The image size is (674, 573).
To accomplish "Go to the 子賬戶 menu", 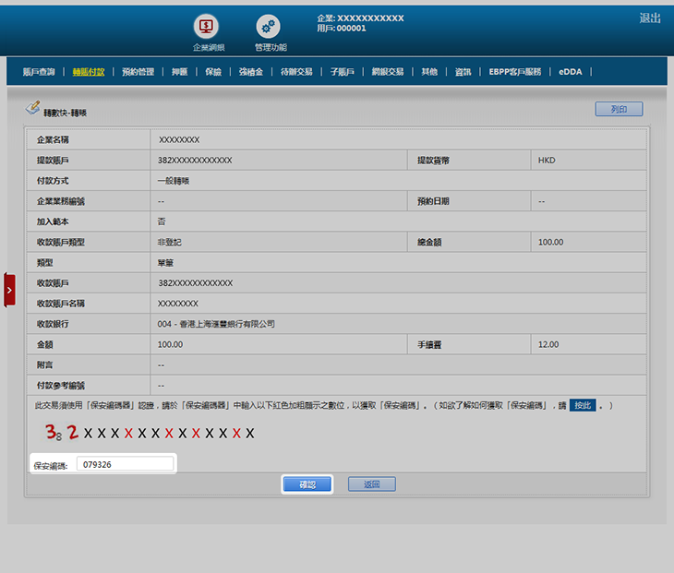I will click(x=342, y=71).
